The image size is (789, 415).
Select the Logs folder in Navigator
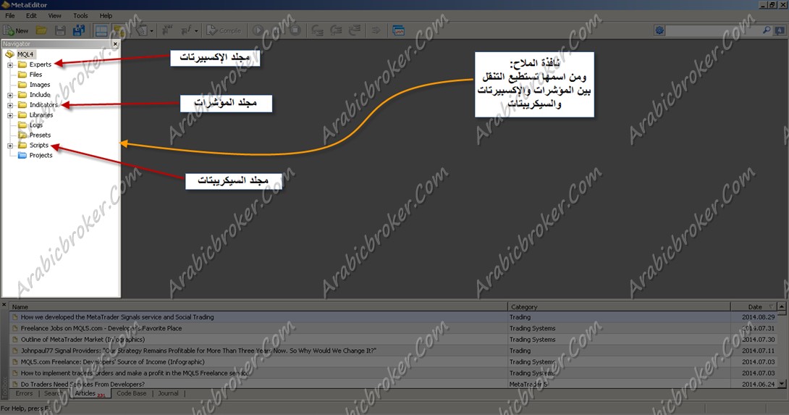[x=35, y=125]
